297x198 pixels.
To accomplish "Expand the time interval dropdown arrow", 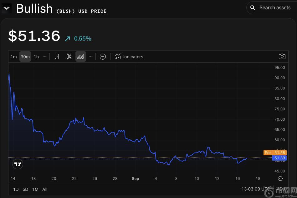I will click(x=44, y=57).
